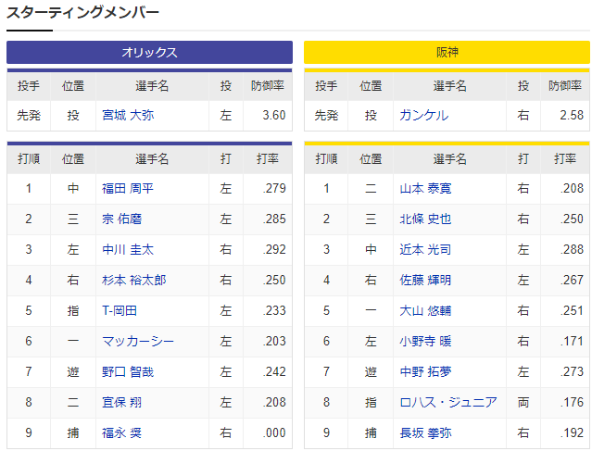Click batting average .171 for 小野寺
The image size is (592, 451).
pos(572,341)
